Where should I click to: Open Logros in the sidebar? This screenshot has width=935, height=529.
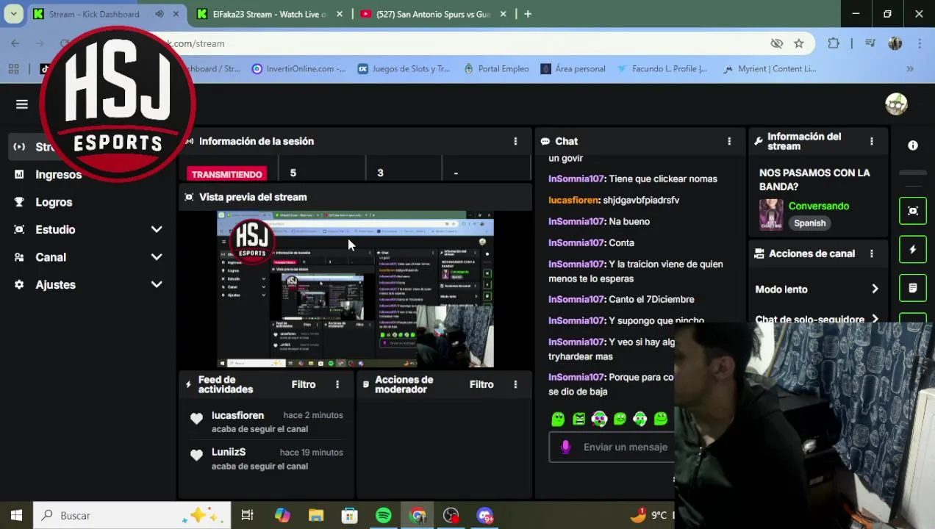pyautogui.click(x=54, y=202)
